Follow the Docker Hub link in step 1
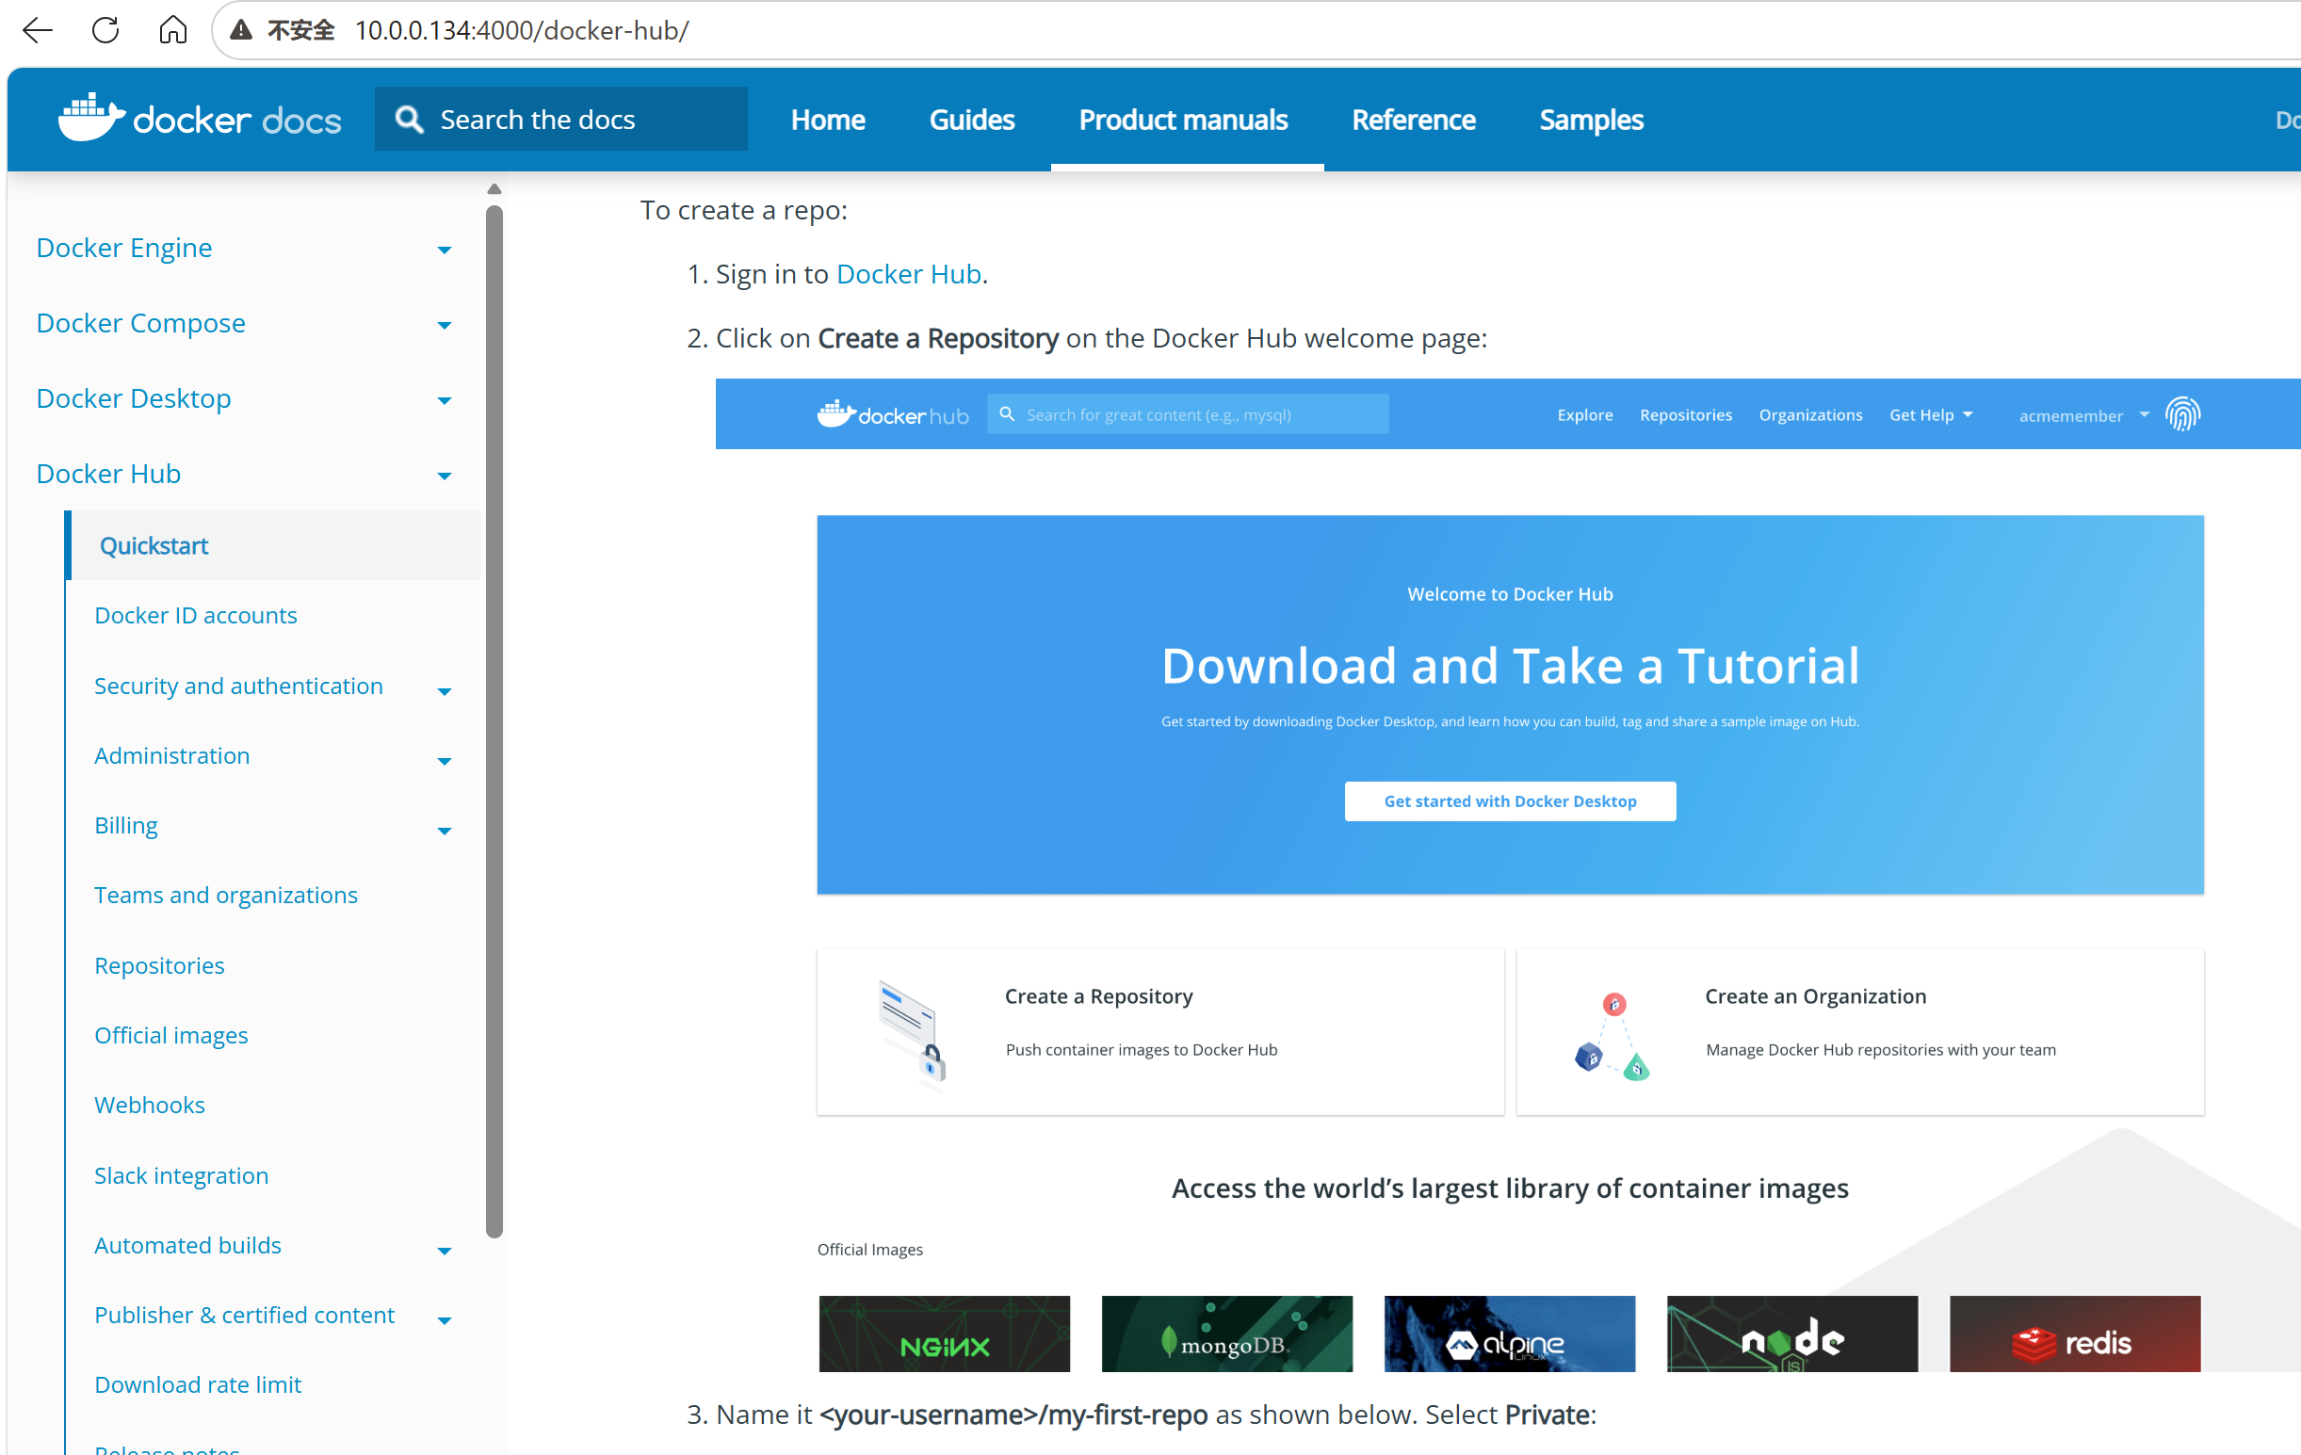 click(x=909, y=274)
